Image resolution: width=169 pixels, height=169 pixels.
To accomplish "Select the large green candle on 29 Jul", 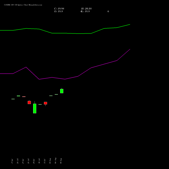I will pyautogui.click(x=35, y=108).
